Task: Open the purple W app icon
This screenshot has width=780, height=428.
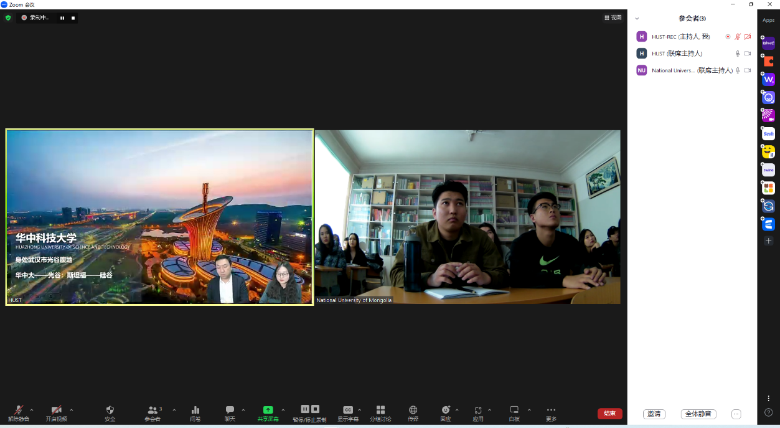Action: point(769,80)
